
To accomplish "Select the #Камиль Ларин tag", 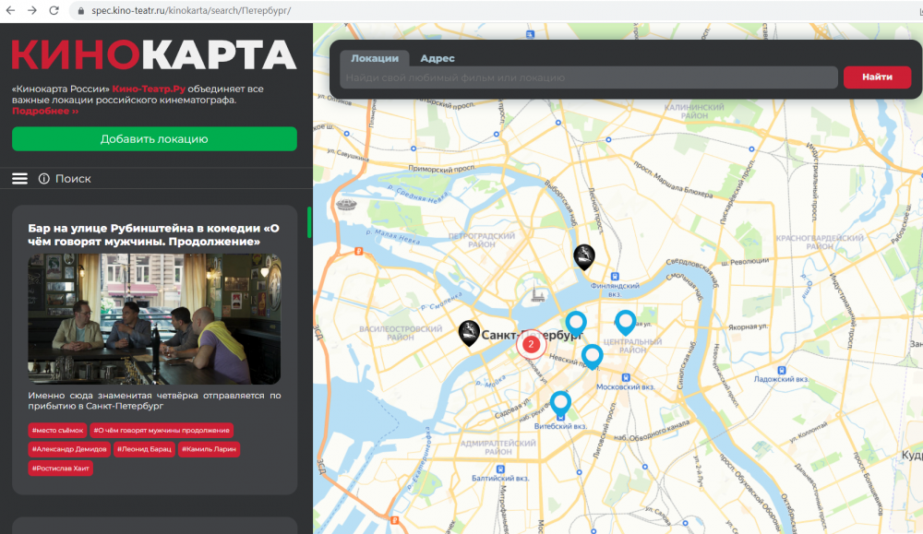I will pos(209,449).
